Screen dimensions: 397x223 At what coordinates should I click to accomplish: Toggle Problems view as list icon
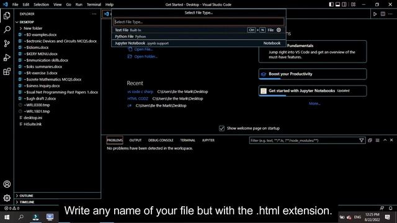pyautogui.click(x=378, y=141)
